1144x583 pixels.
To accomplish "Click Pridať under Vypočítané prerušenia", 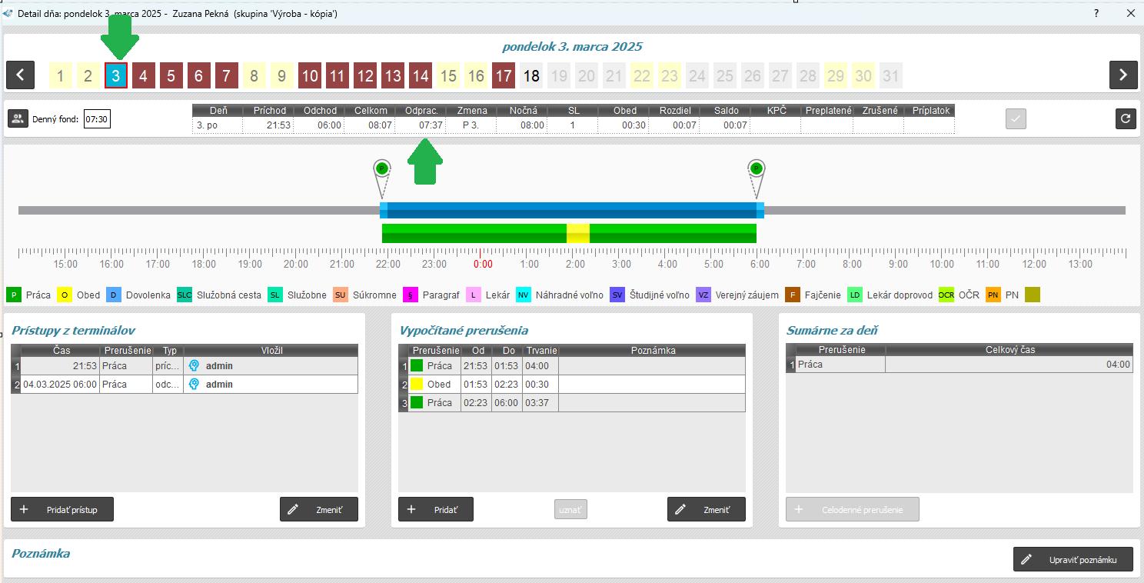I will click(x=435, y=509).
